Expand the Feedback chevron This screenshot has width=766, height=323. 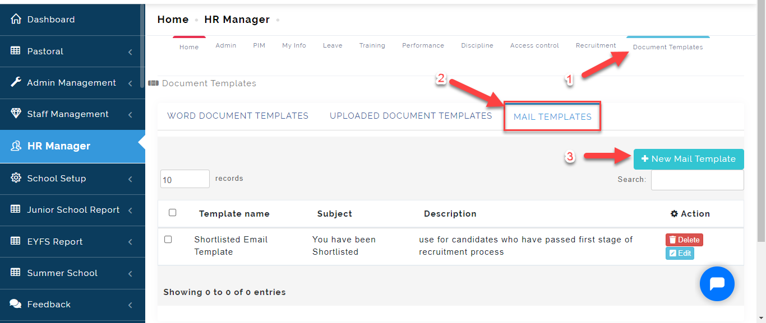tap(130, 305)
